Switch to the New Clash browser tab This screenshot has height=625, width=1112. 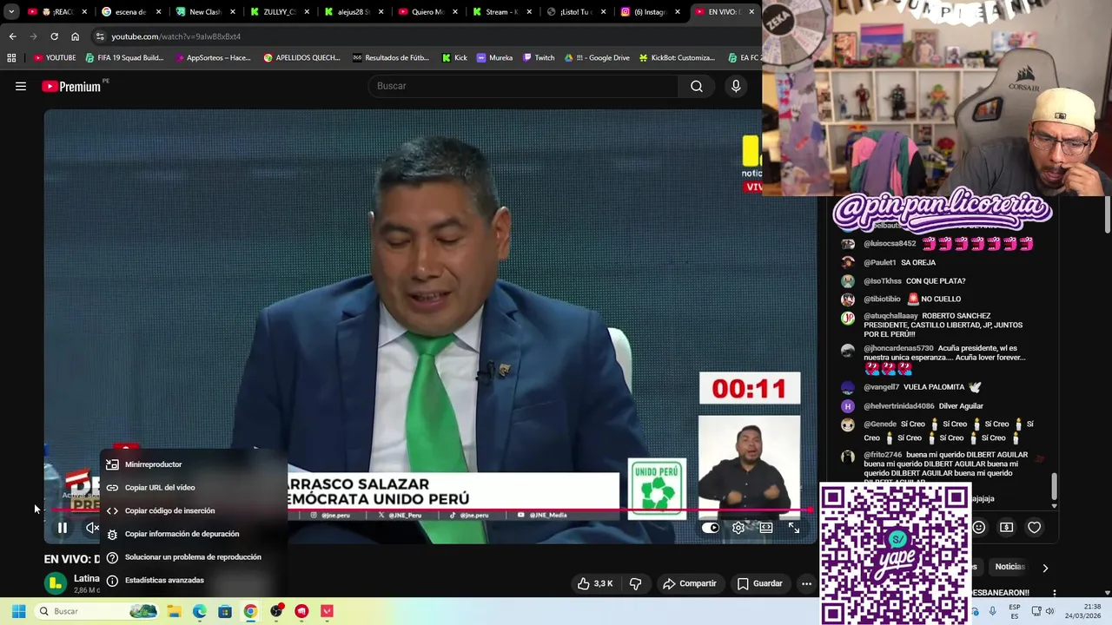(206, 12)
